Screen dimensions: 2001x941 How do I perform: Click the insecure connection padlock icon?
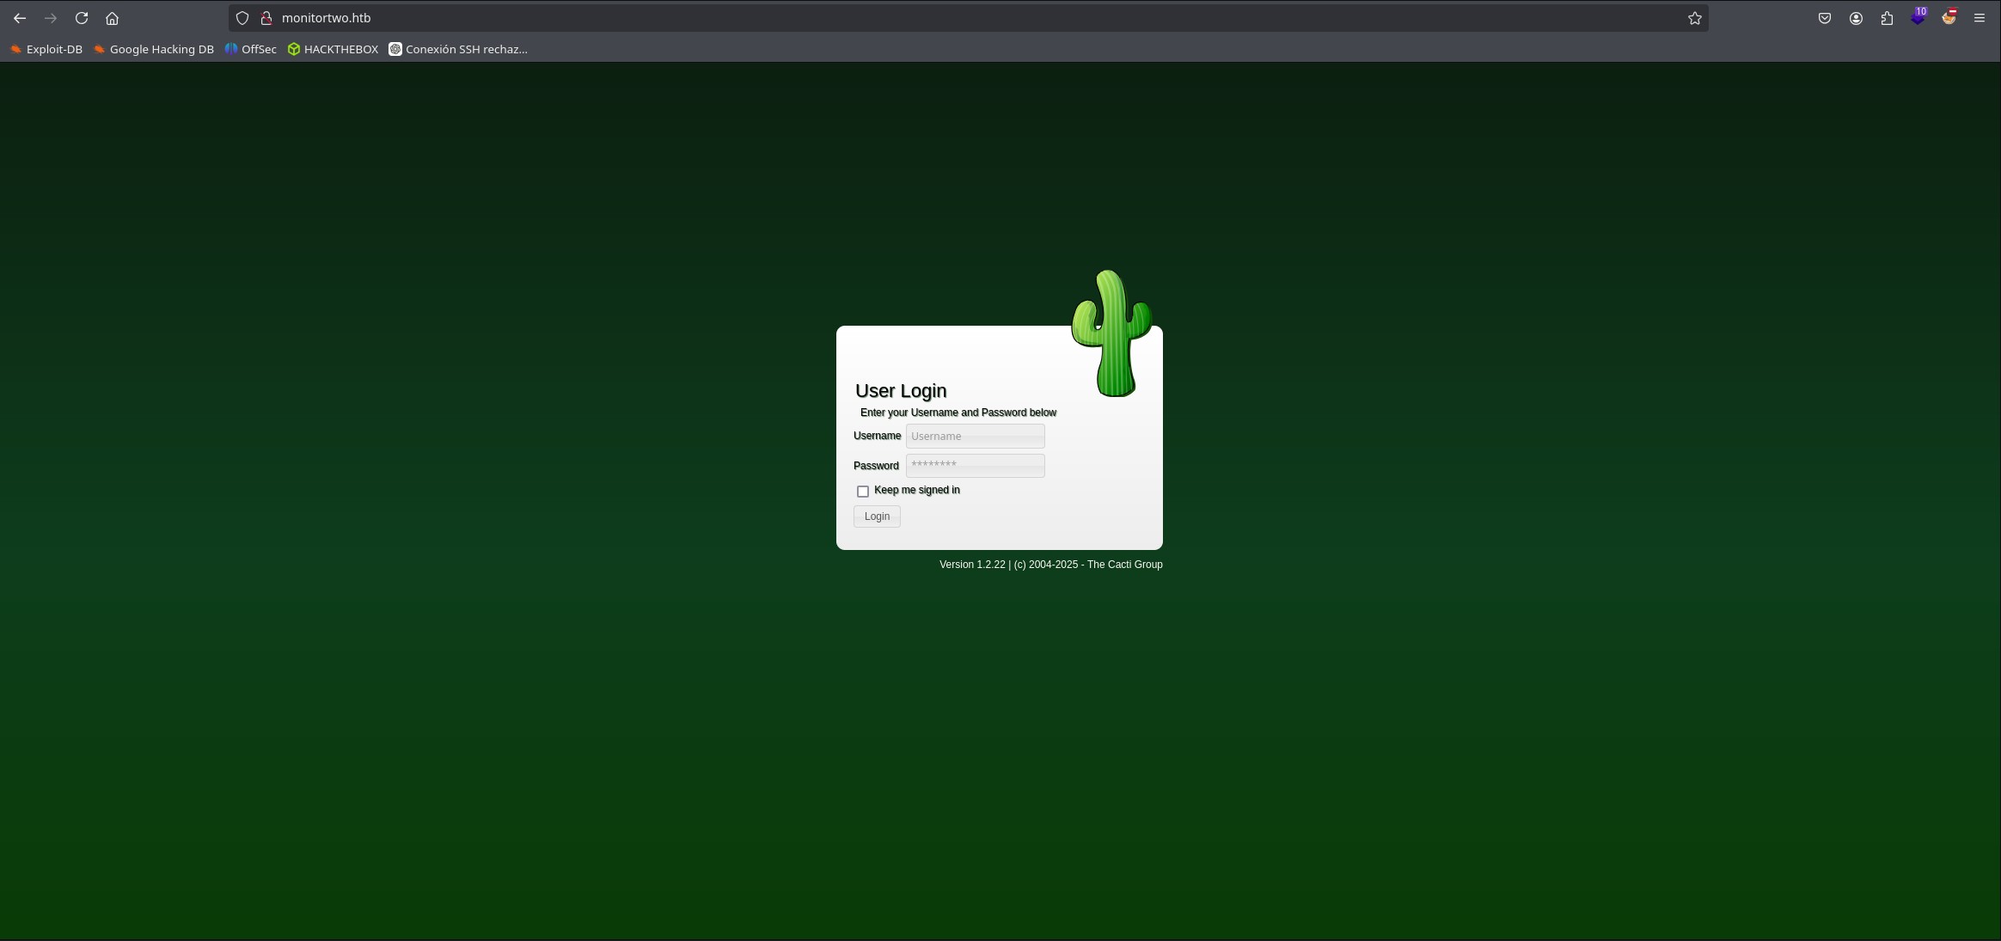266,18
